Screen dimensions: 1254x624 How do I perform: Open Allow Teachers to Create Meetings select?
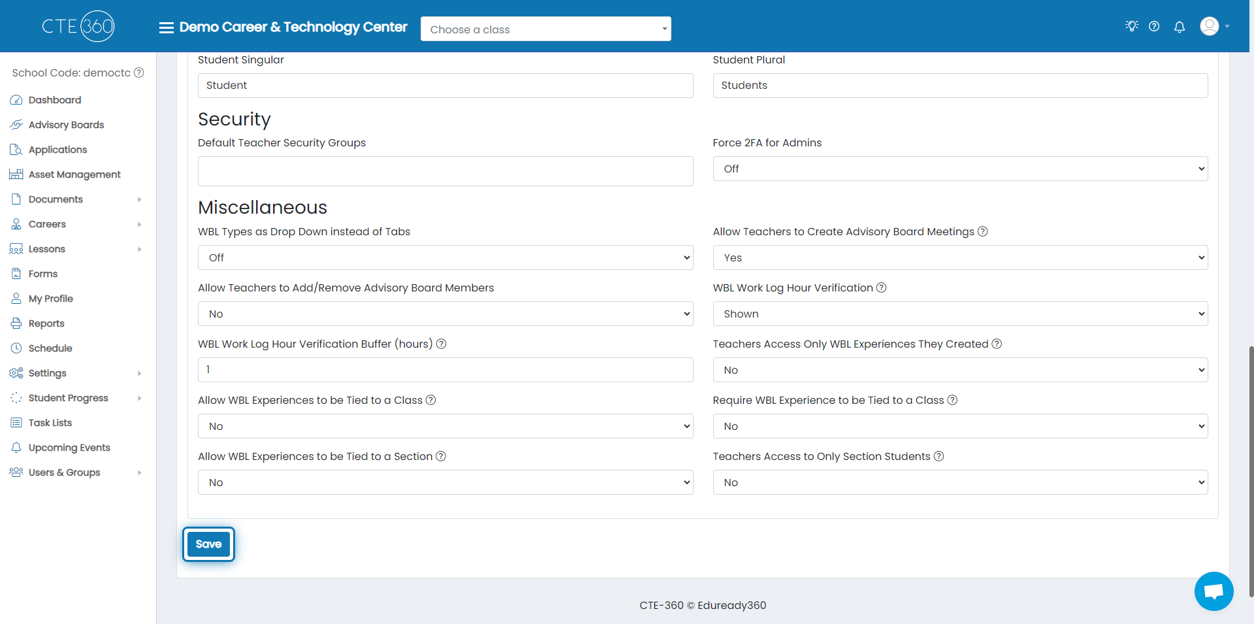pos(960,257)
